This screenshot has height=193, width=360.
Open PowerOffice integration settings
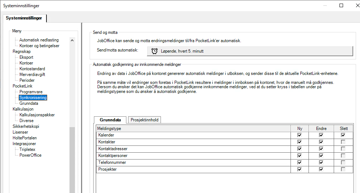30,155
